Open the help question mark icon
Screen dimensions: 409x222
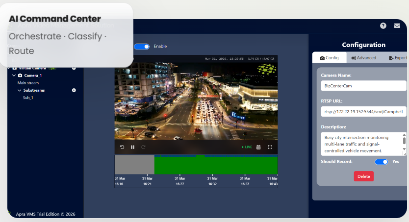pyautogui.click(x=383, y=25)
